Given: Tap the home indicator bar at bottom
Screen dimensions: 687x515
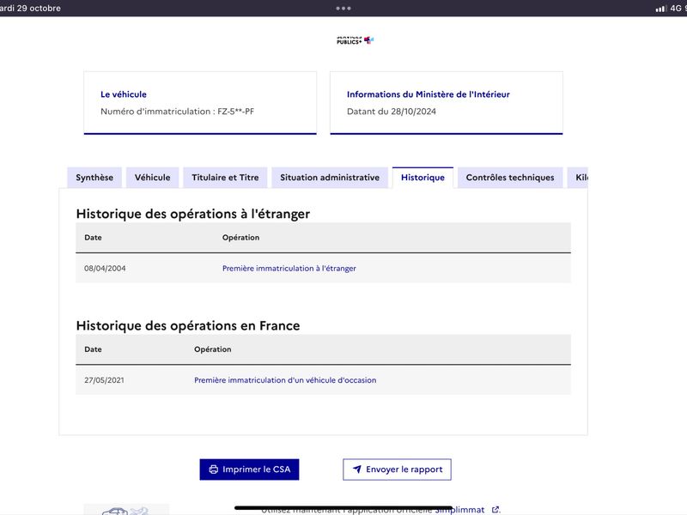Looking at the screenshot, I should point(343,508).
